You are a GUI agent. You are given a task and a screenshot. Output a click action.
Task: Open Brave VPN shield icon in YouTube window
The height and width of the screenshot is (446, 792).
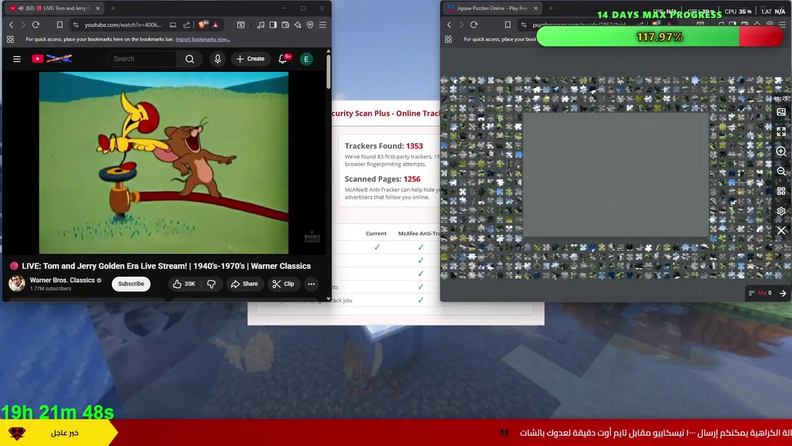tap(310, 25)
